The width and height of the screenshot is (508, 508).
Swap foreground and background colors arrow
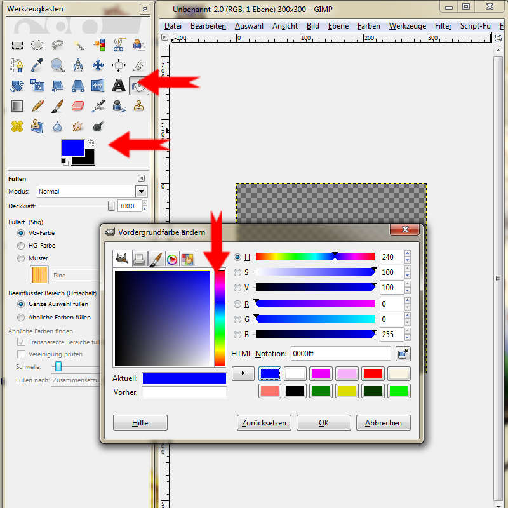click(91, 142)
